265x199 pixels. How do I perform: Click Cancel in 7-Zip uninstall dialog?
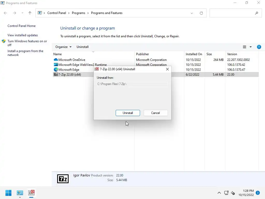156,113
